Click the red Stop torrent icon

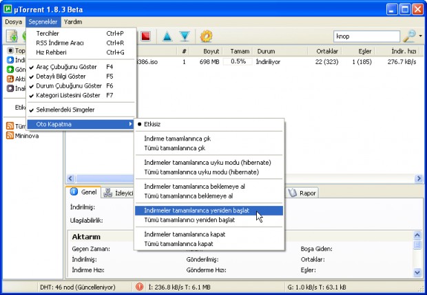[x=146, y=37]
